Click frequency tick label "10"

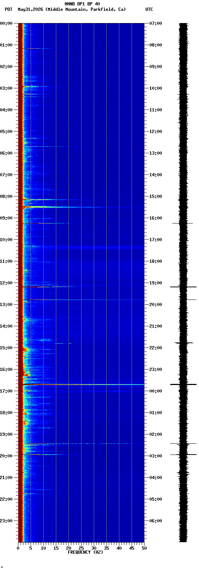pos(43,548)
